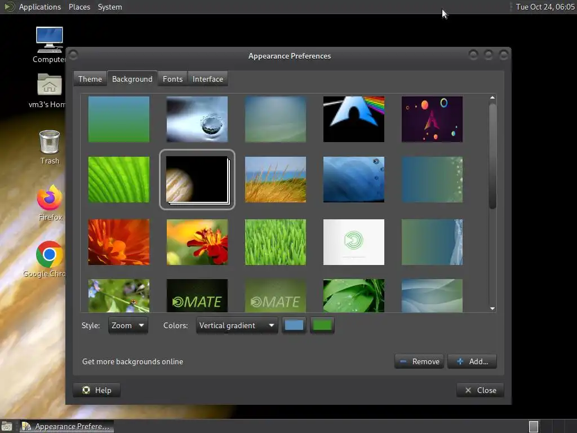577x433 pixels.
Task: Open the Computer desktop icon
Action: 50,45
